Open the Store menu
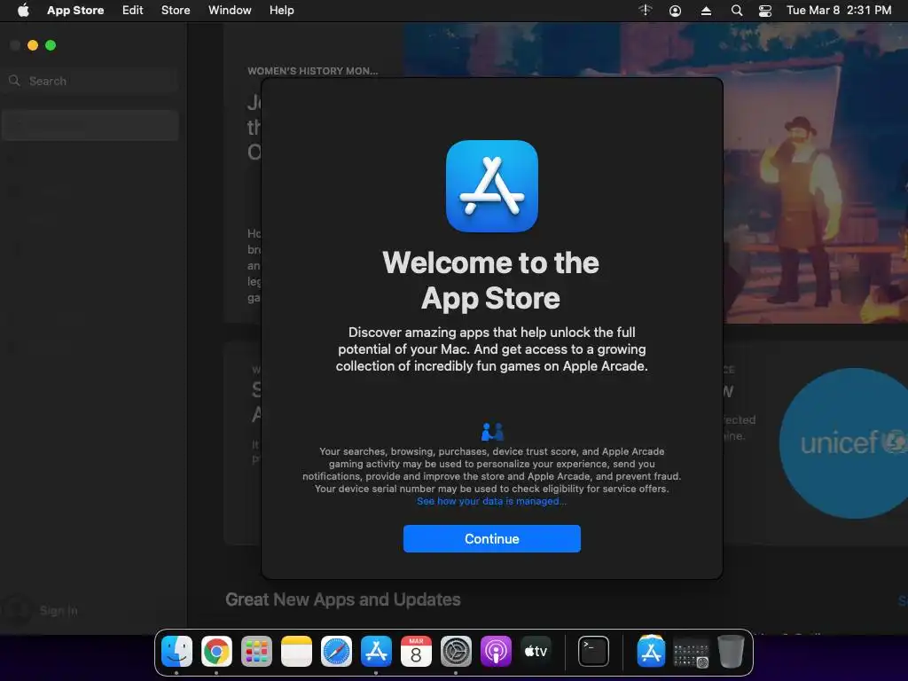The image size is (908, 681). tap(176, 11)
